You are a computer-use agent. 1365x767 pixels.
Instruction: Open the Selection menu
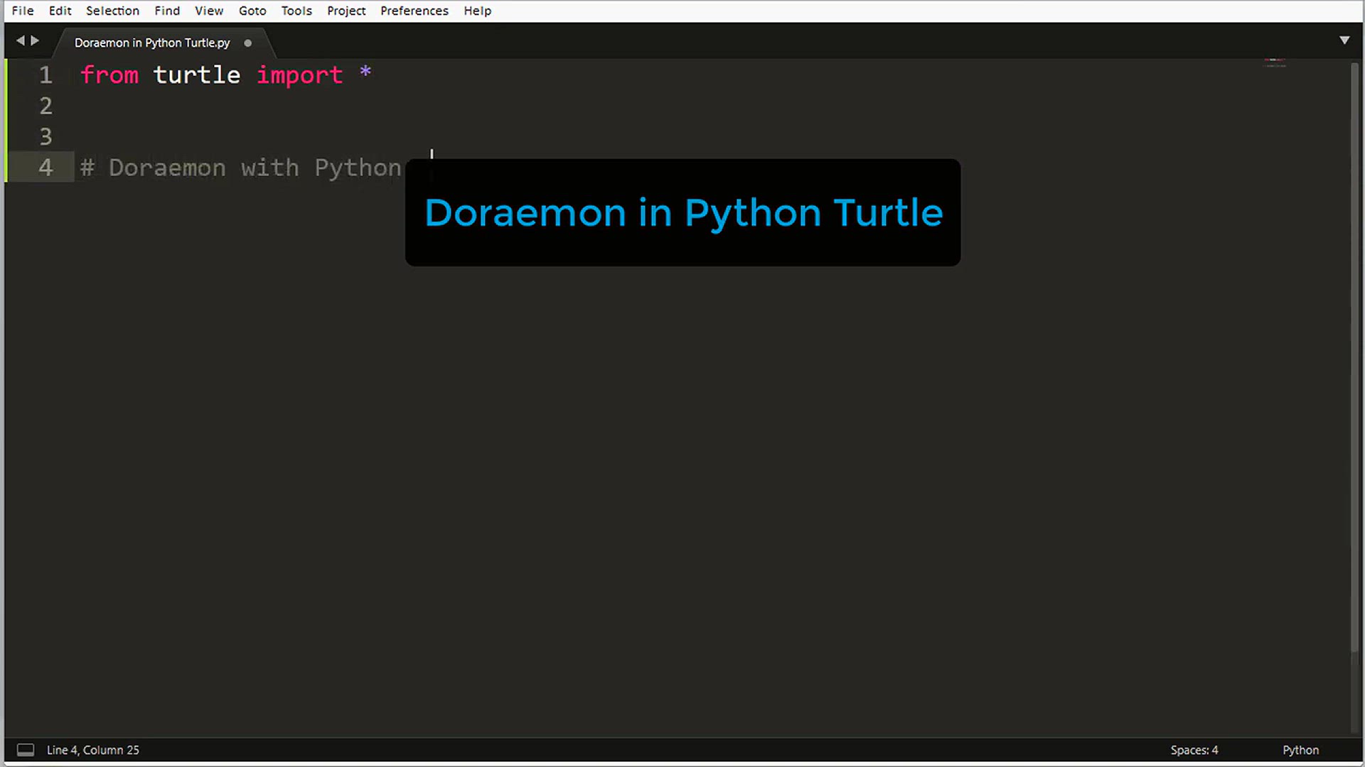click(x=112, y=11)
